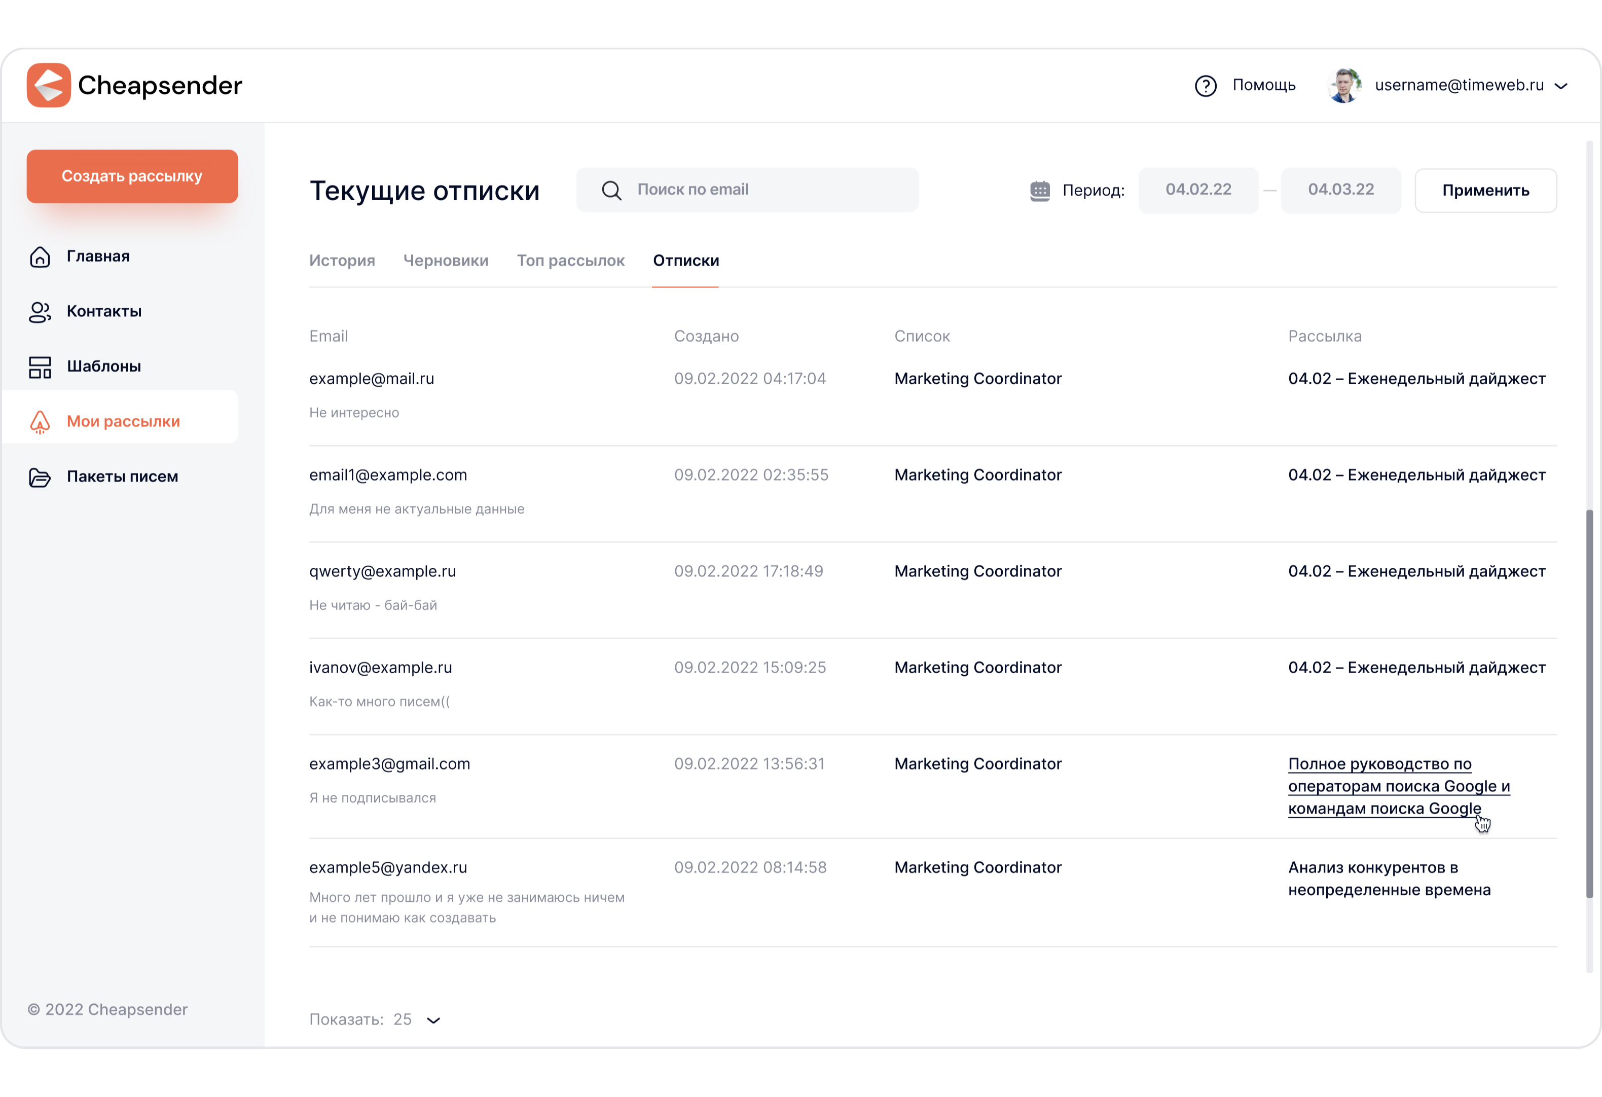1602x1097 pixels.
Task: Click the Помощь link text
Action: click(x=1263, y=85)
